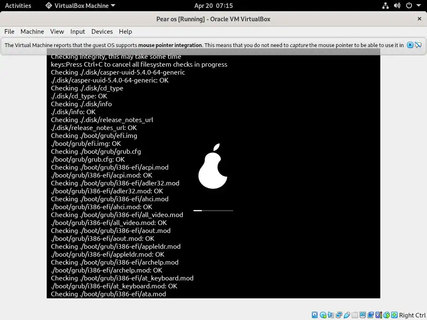Click 'Checking ./boot/grub/efi.img' line
This screenshot has width=427, height=320.
[94, 135]
